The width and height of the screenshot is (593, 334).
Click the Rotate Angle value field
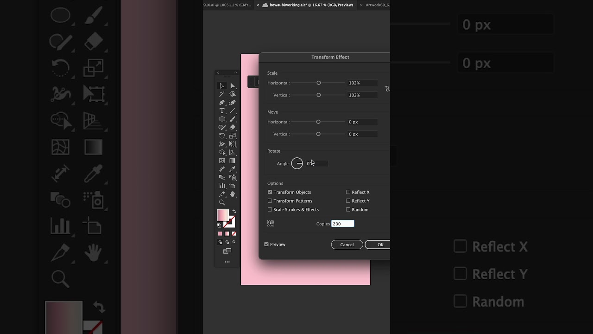[x=317, y=163]
